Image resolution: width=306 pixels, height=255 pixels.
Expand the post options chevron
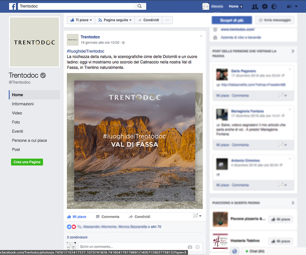(201, 36)
